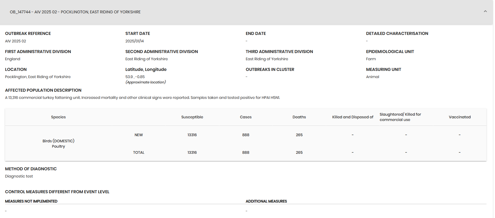Click the affected population description sentence
The height and width of the screenshot is (218, 495).
[143, 98]
